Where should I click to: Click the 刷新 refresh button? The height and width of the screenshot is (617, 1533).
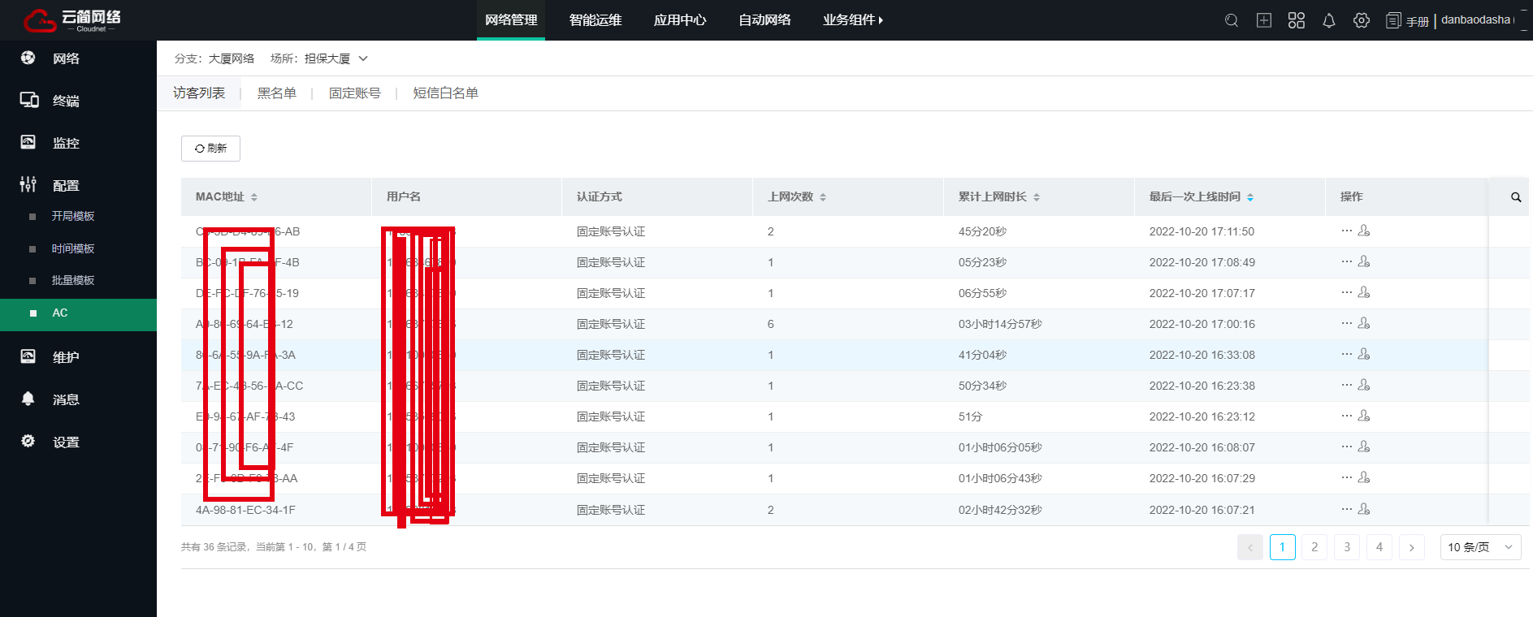[210, 149]
